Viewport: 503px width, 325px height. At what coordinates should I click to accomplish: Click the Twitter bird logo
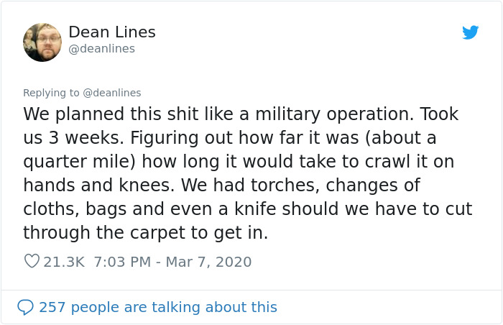tap(470, 32)
